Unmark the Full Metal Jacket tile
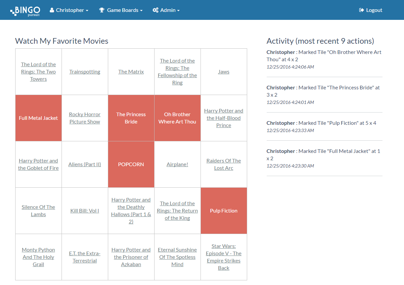The image size is (404, 285). point(38,118)
